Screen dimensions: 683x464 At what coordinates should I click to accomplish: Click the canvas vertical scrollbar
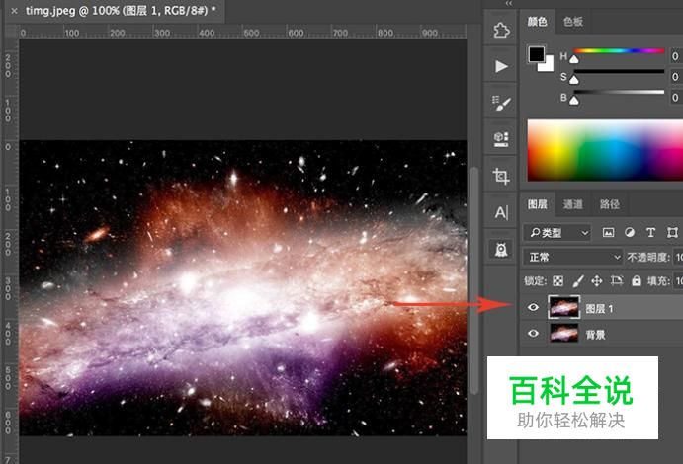[473, 280]
